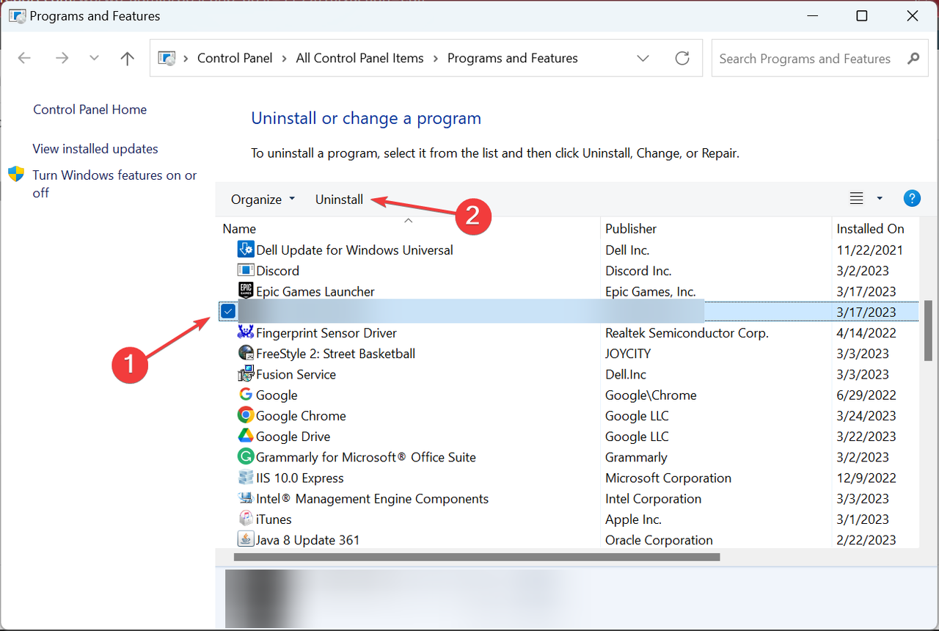This screenshot has height=631, width=939.
Task: Select the iTunes program name
Action: (274, 519)
